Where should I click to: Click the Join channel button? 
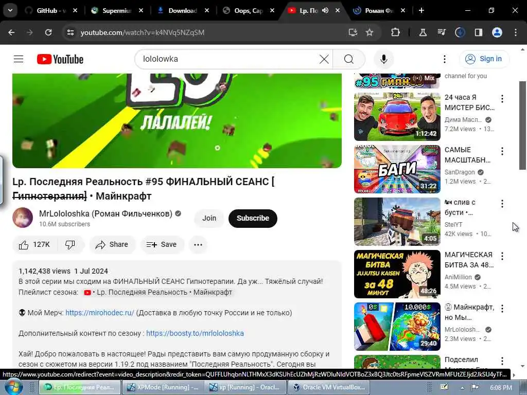(x=209, y=218)
